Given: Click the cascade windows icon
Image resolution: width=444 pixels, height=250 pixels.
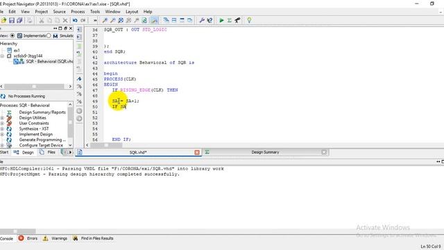Looking at the screenshot, I should click(166, 20).
